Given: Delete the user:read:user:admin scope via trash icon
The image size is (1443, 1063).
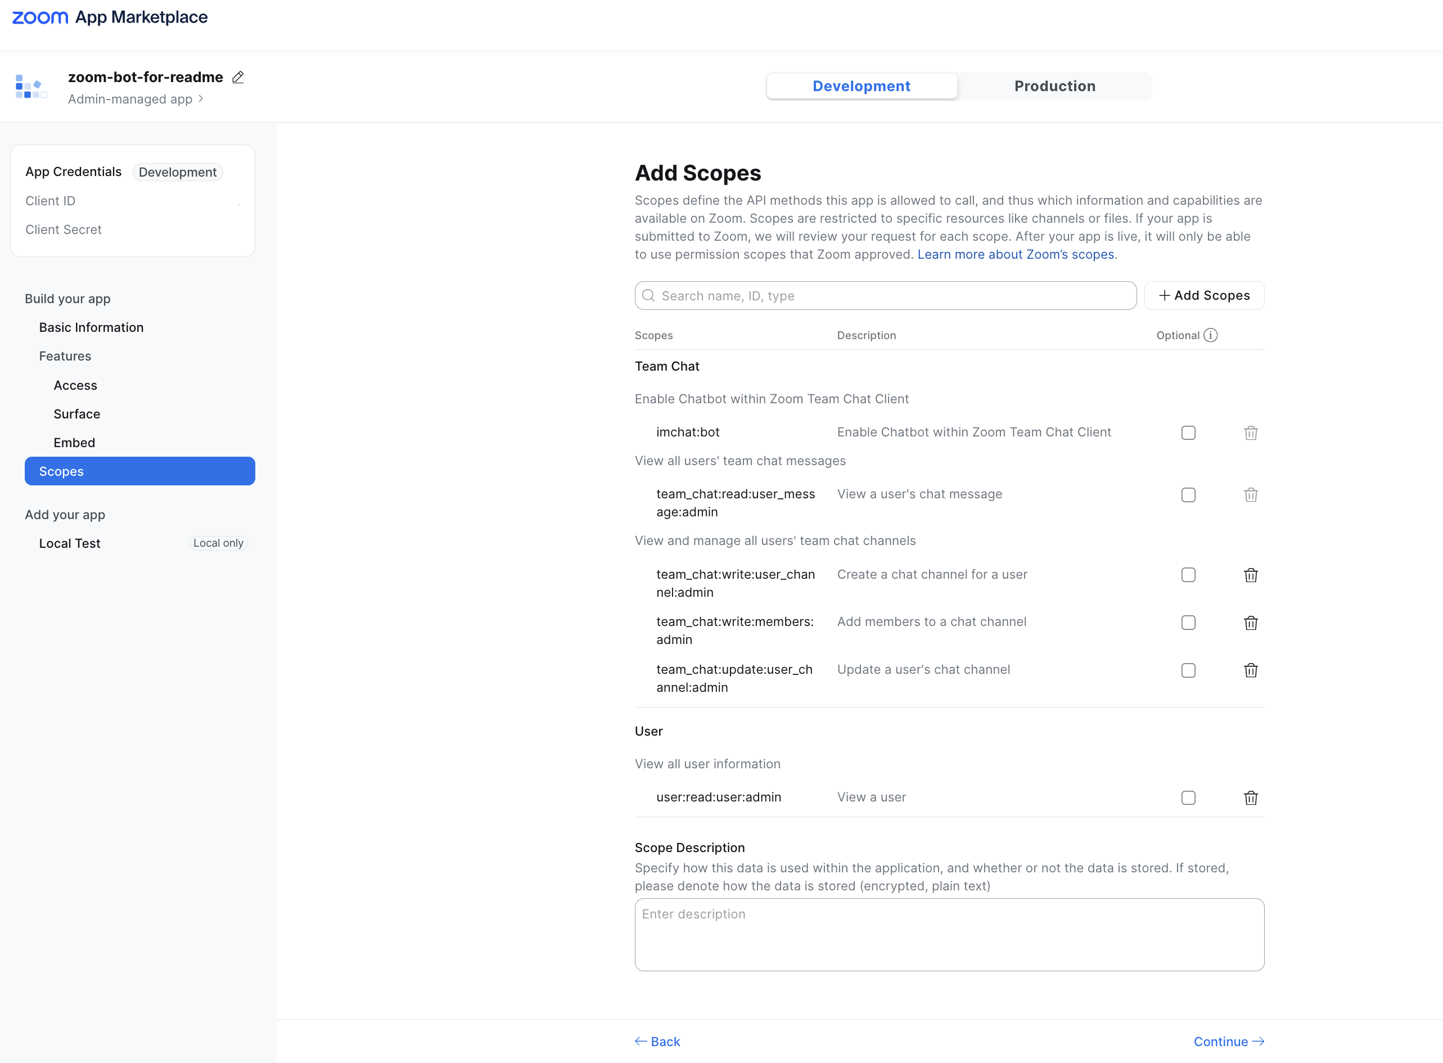Looking at the screenshot, I should pyautogui.click(x=1250, y=798).
